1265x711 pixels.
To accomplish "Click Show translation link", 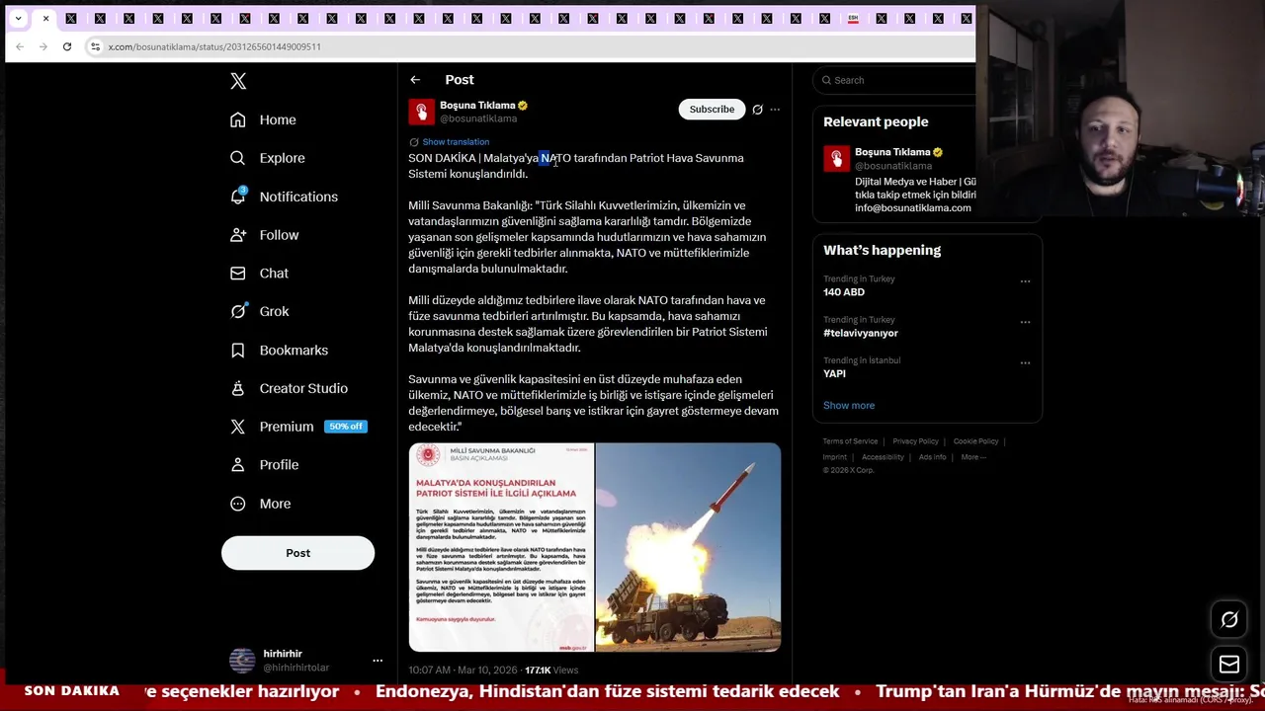I will click(x=456, y=142).
